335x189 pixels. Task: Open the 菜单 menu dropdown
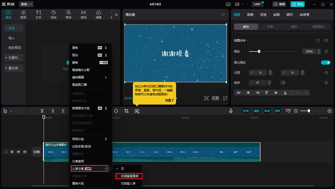pyautogui.click(x=26, y=4)
